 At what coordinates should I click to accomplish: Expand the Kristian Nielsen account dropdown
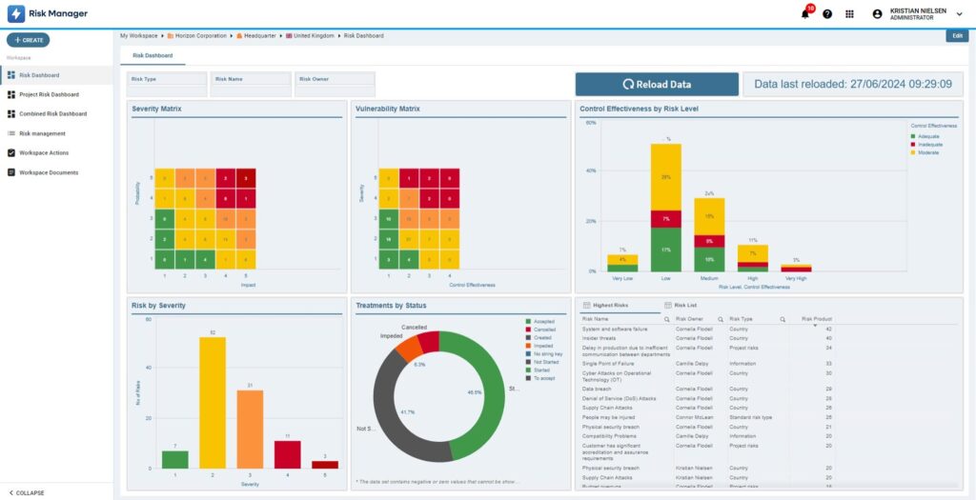click(x=960, y=14)
